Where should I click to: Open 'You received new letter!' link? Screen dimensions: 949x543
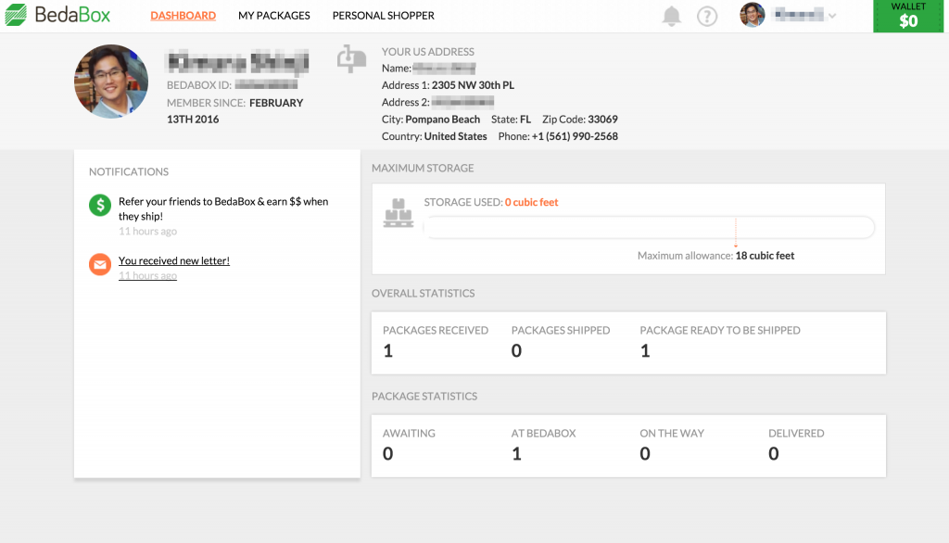(174, 261)
